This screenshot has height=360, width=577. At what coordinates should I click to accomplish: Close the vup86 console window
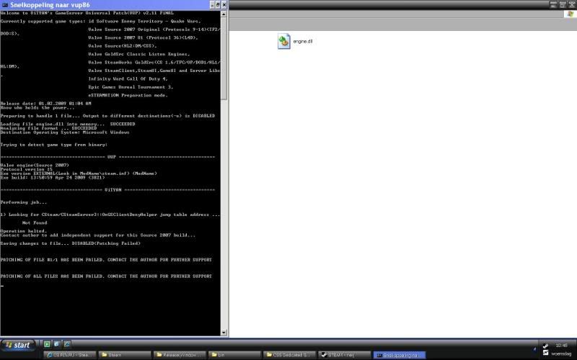(x=224, y=5)
